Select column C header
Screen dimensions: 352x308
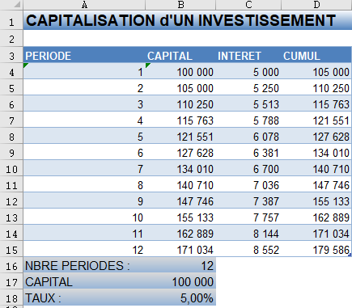click(248, 5)
